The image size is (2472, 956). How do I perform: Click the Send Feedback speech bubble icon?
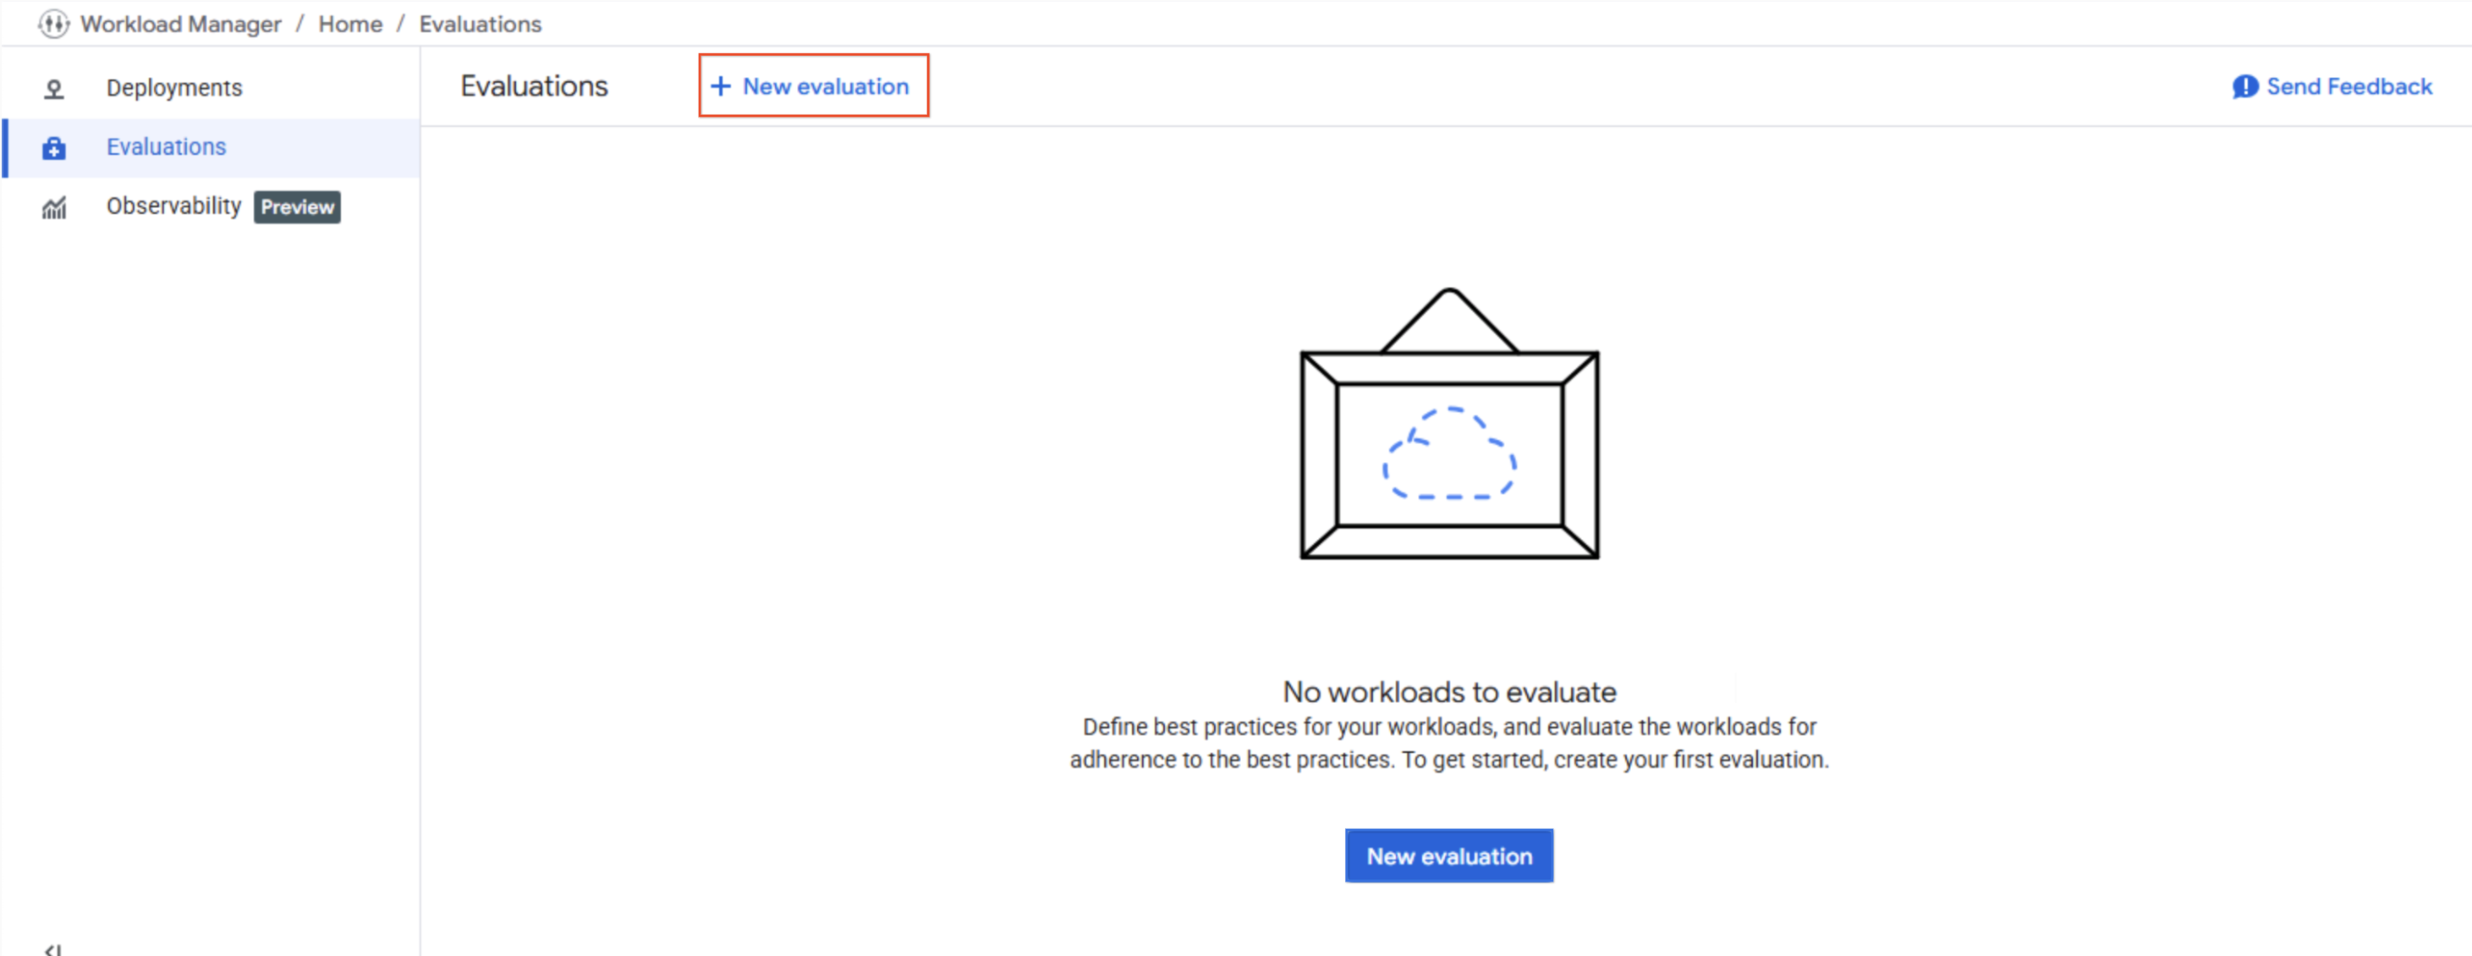[x=2244, y=87]
